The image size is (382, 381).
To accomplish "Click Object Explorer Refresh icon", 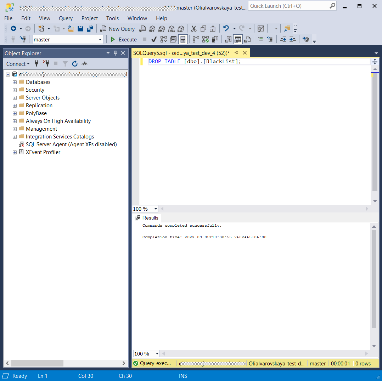I will [x=74, y=64].
